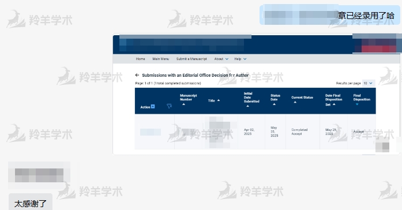
Task: Go to Home in navigation bar
Action: click(140, 59)
